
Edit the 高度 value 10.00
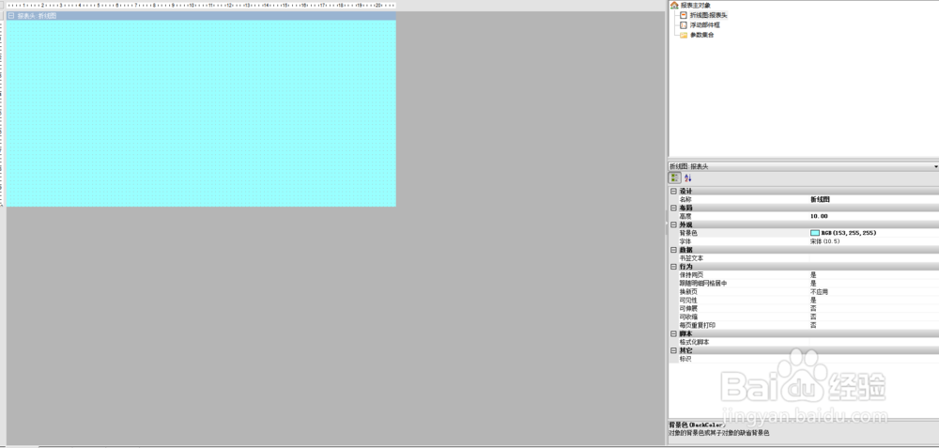point(819,216)
